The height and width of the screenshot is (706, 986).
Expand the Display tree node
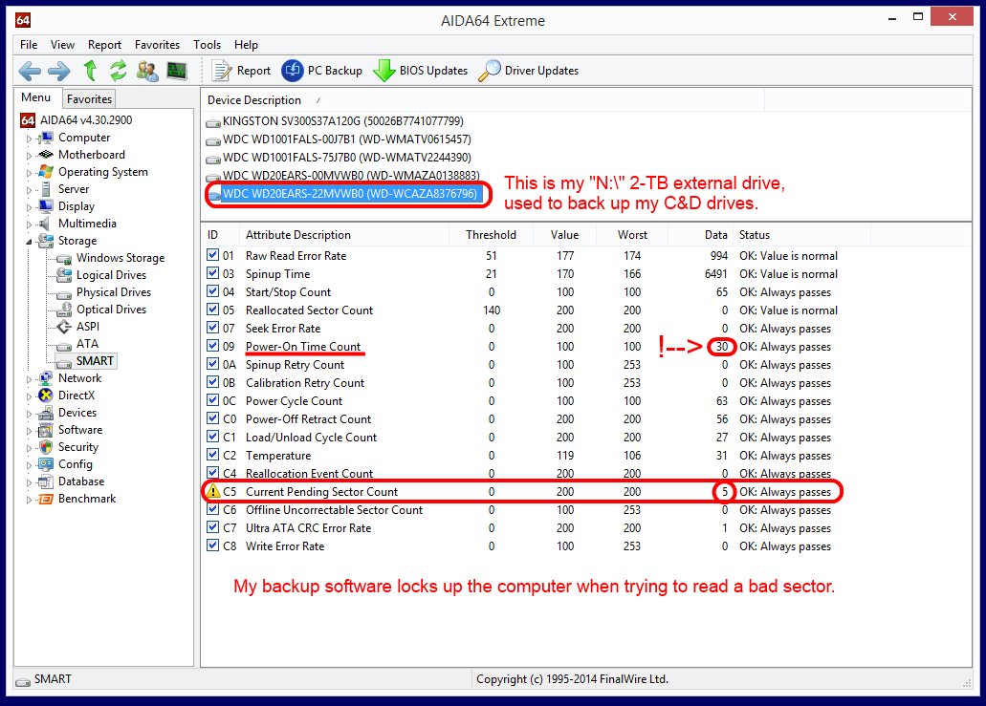(x=29, y=206)
